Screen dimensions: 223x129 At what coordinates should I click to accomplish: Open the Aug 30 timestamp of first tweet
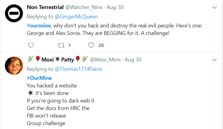pos(115,7)
